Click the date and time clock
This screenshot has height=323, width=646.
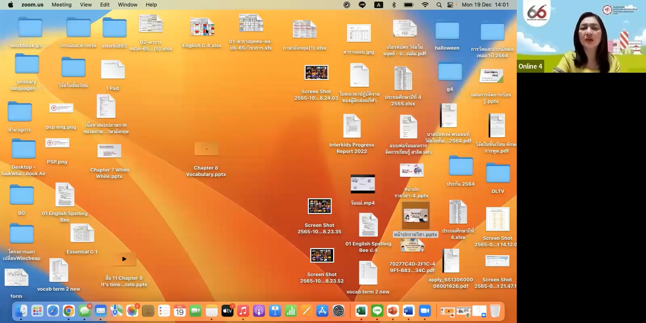click(485, 5)
